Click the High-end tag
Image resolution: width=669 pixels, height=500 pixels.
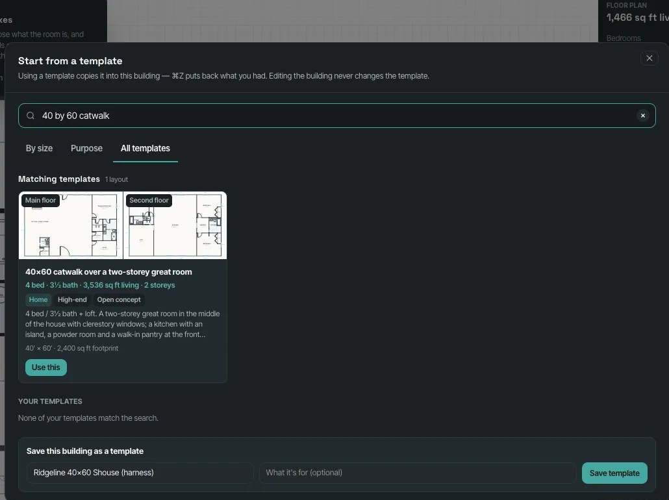click(x=72, y=299)
